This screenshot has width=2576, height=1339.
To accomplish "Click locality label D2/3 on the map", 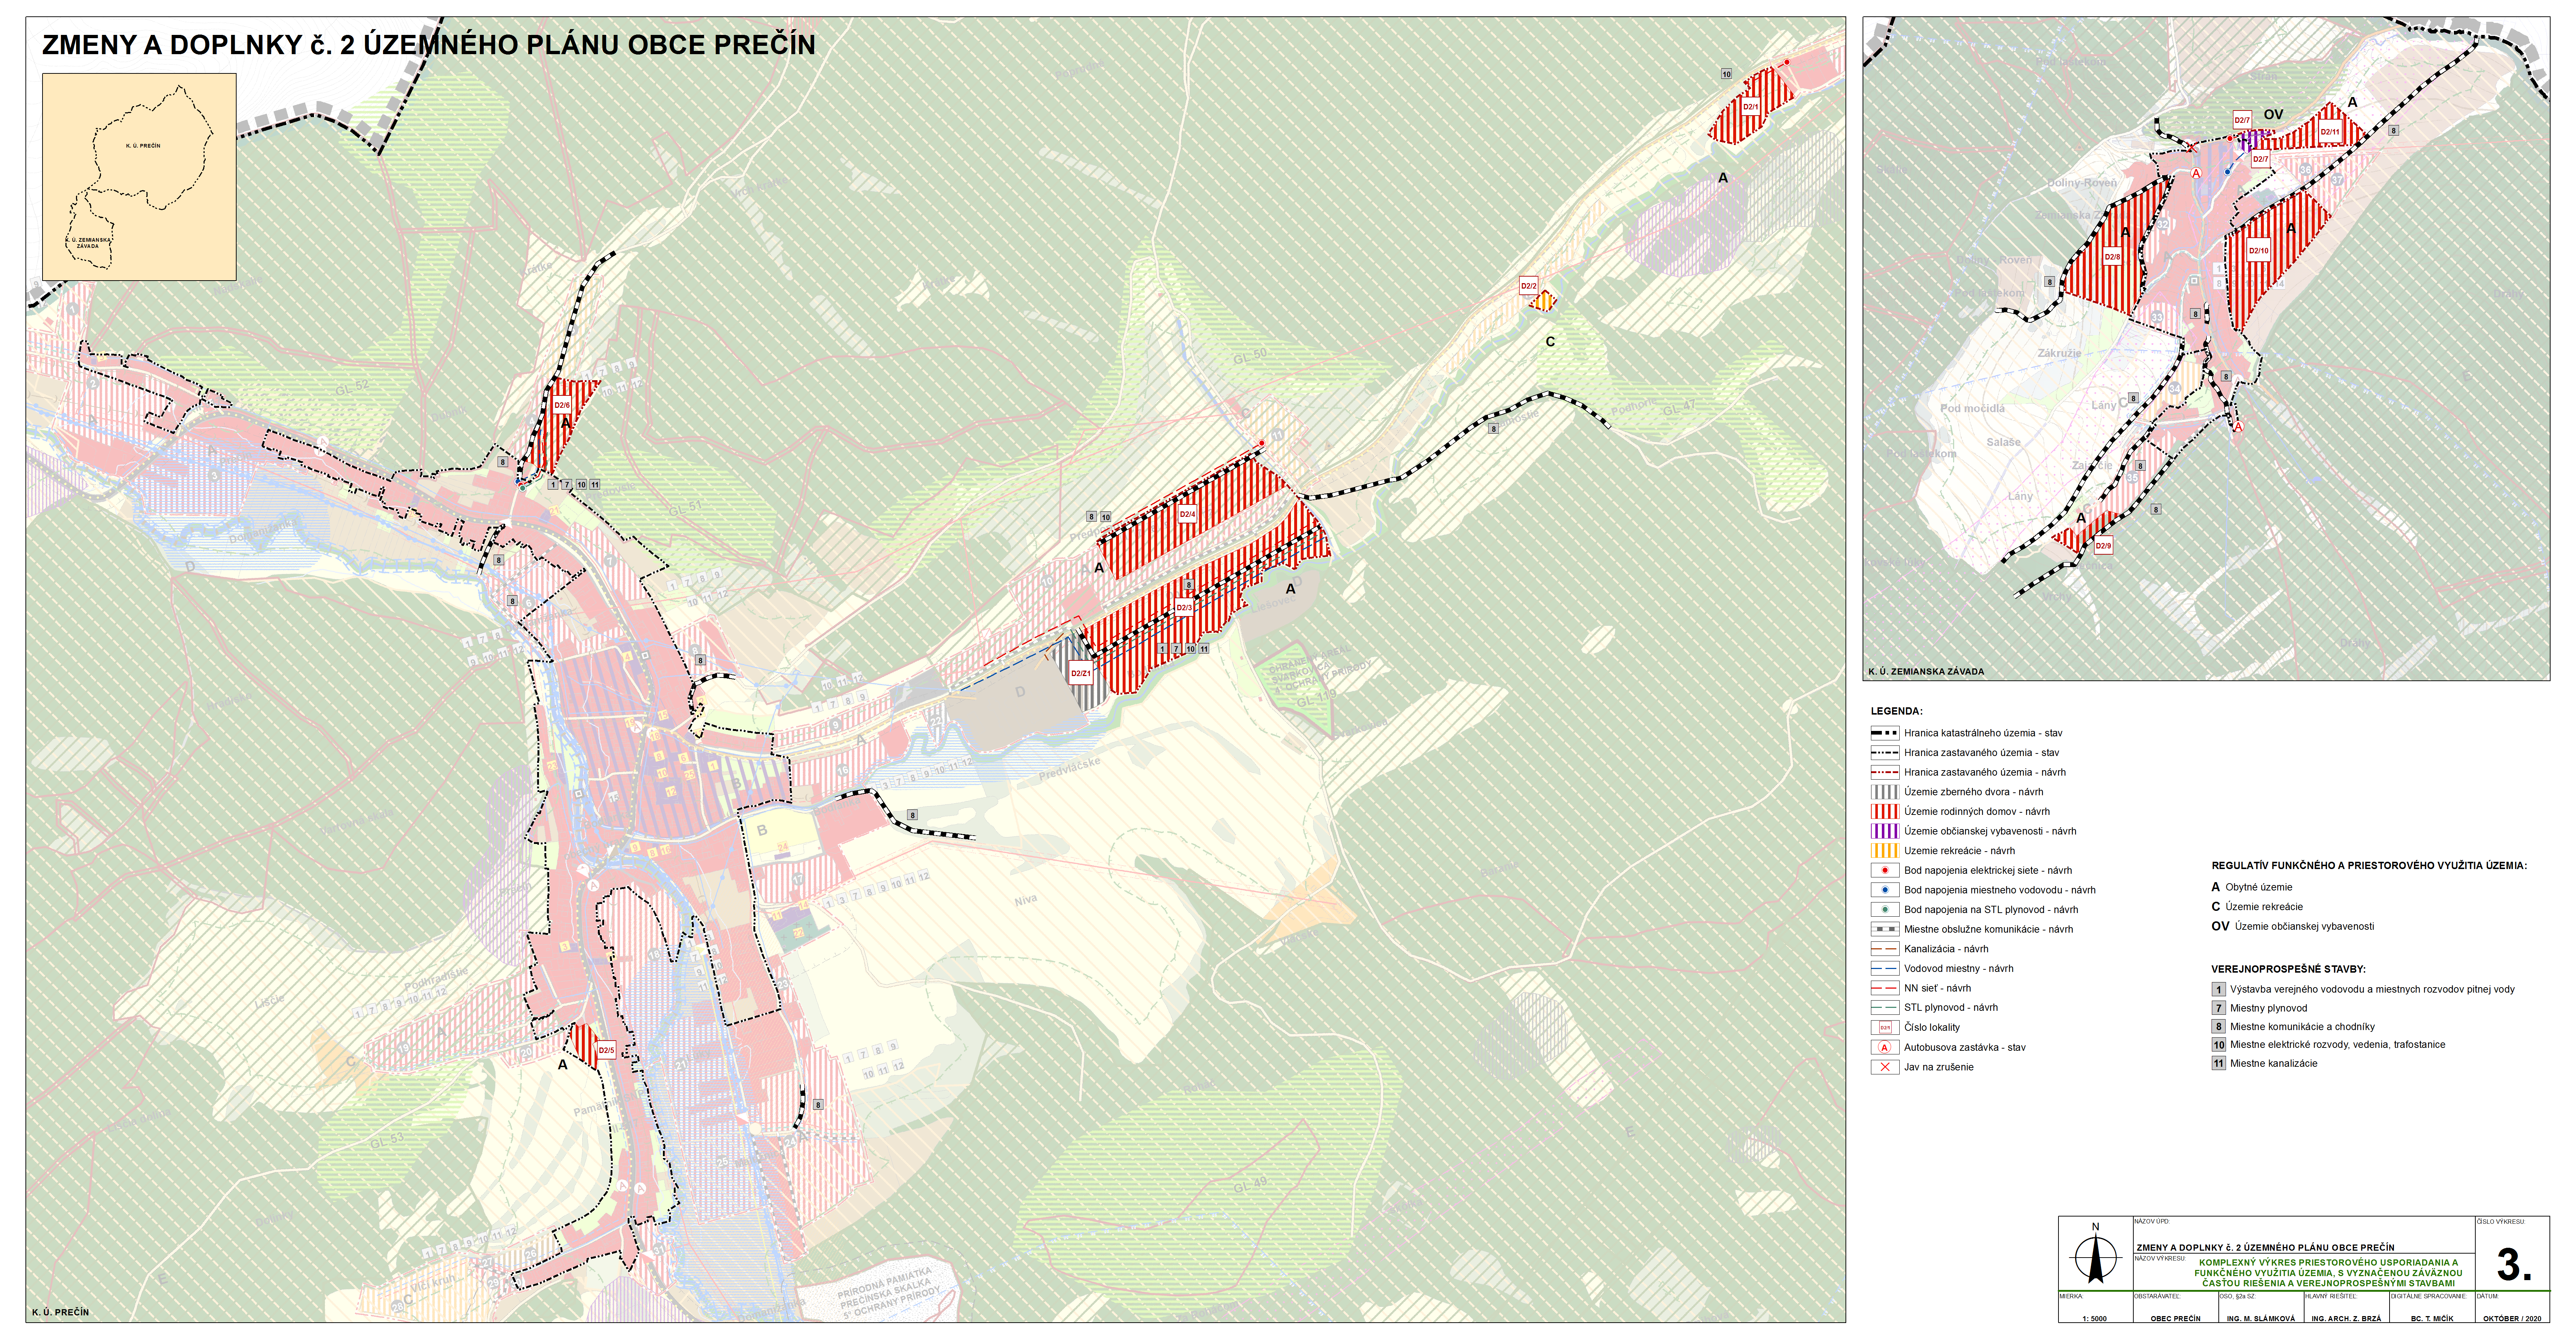I will point(1184,608).
